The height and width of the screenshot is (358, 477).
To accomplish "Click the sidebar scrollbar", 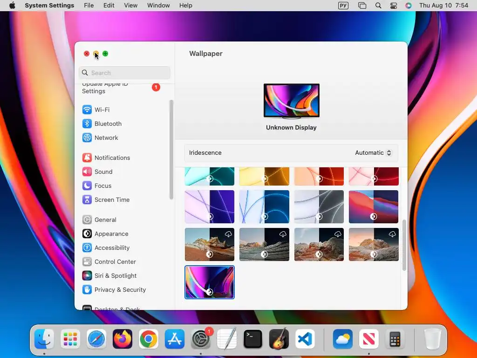I will [x=171, y=150].
